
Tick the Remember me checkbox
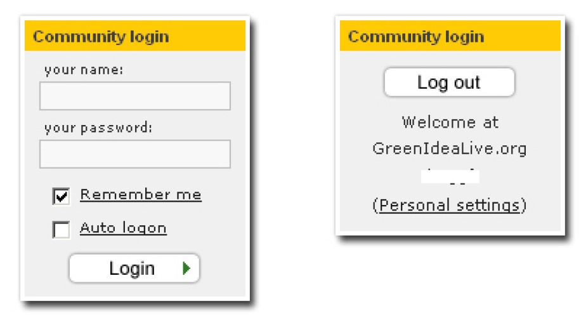tap(62, 196)
